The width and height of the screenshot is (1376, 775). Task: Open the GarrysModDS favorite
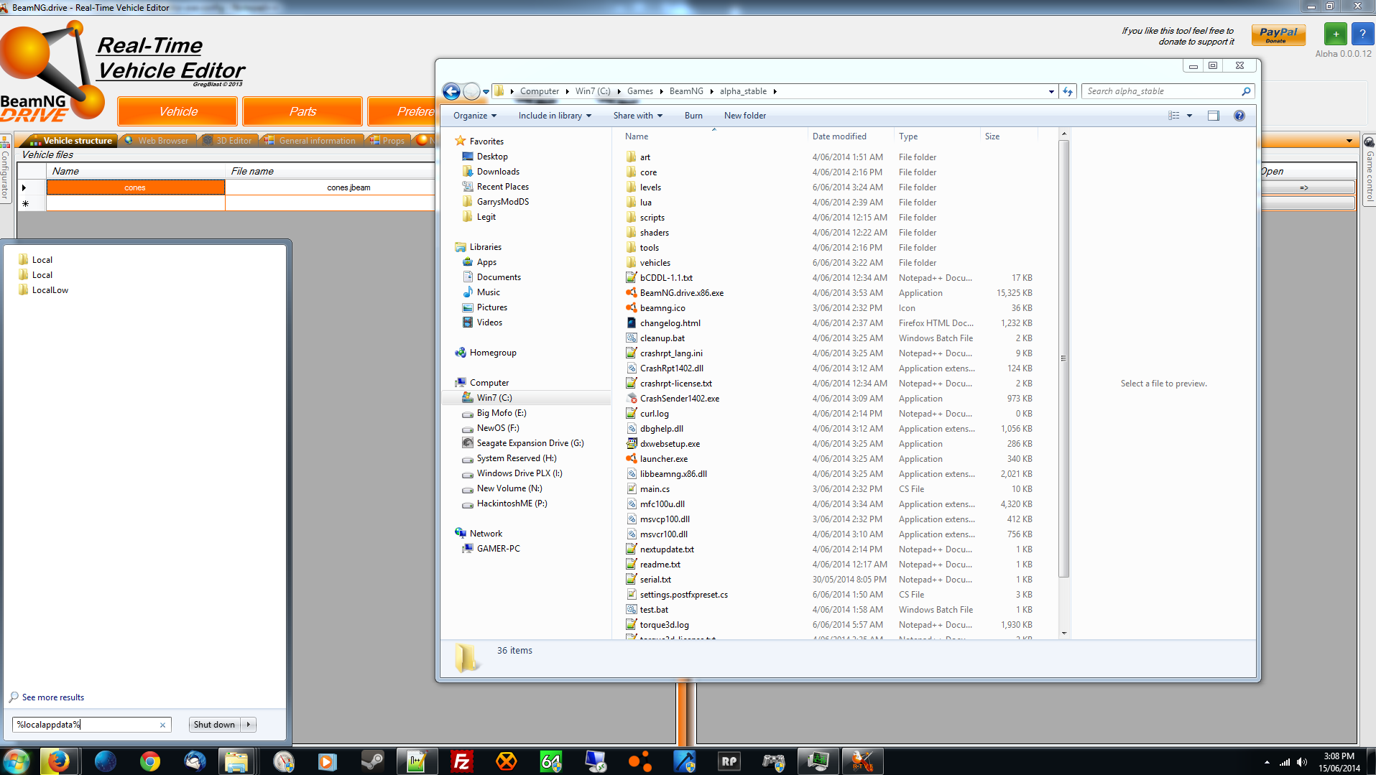pyautogui.click(x=503, y=202)
